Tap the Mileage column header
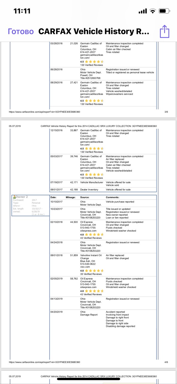The image size is (177, 384). click(71, 197)
